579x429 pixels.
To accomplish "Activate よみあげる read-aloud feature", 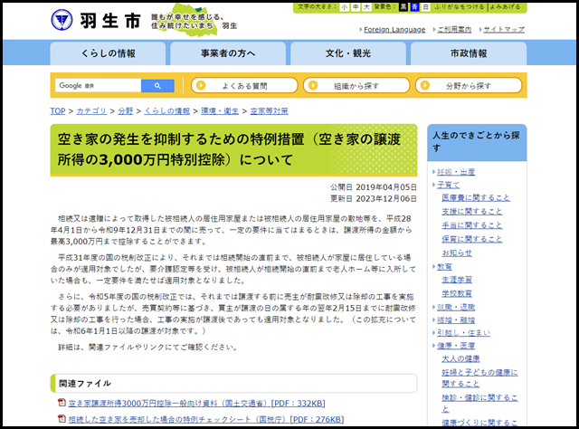I will click(x=505, y=7).
